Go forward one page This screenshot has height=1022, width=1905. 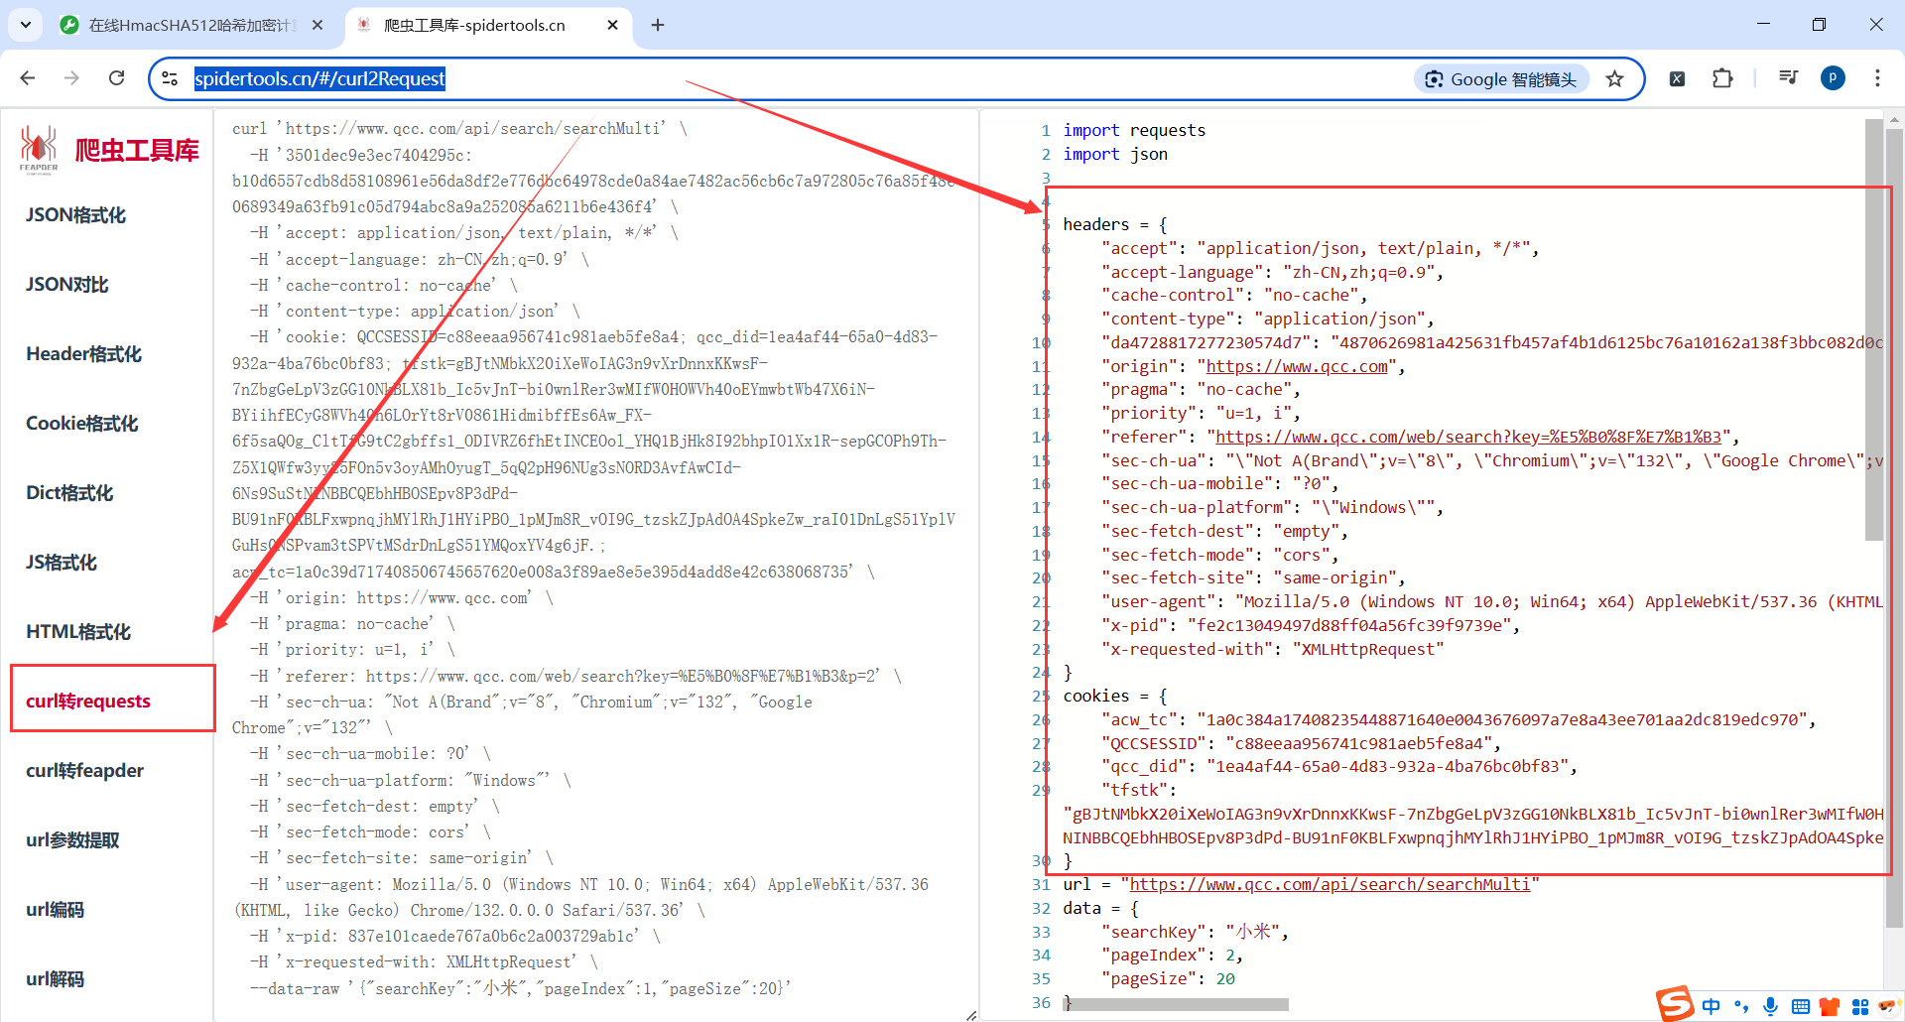pos(71,78)
